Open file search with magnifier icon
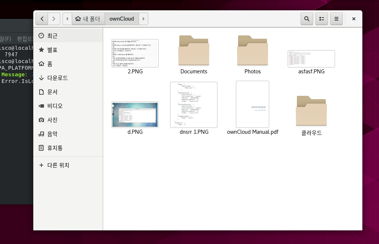The image size is (379, 244). 307,19
